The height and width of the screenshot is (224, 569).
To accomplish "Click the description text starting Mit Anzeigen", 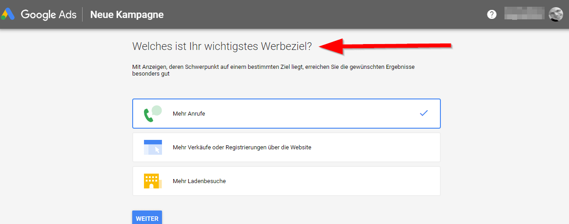I will click(x=273, y=70).
